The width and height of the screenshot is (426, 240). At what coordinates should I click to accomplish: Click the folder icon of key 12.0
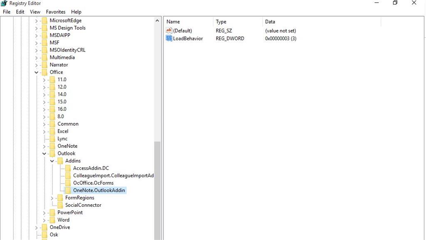(x=52, y=87)
